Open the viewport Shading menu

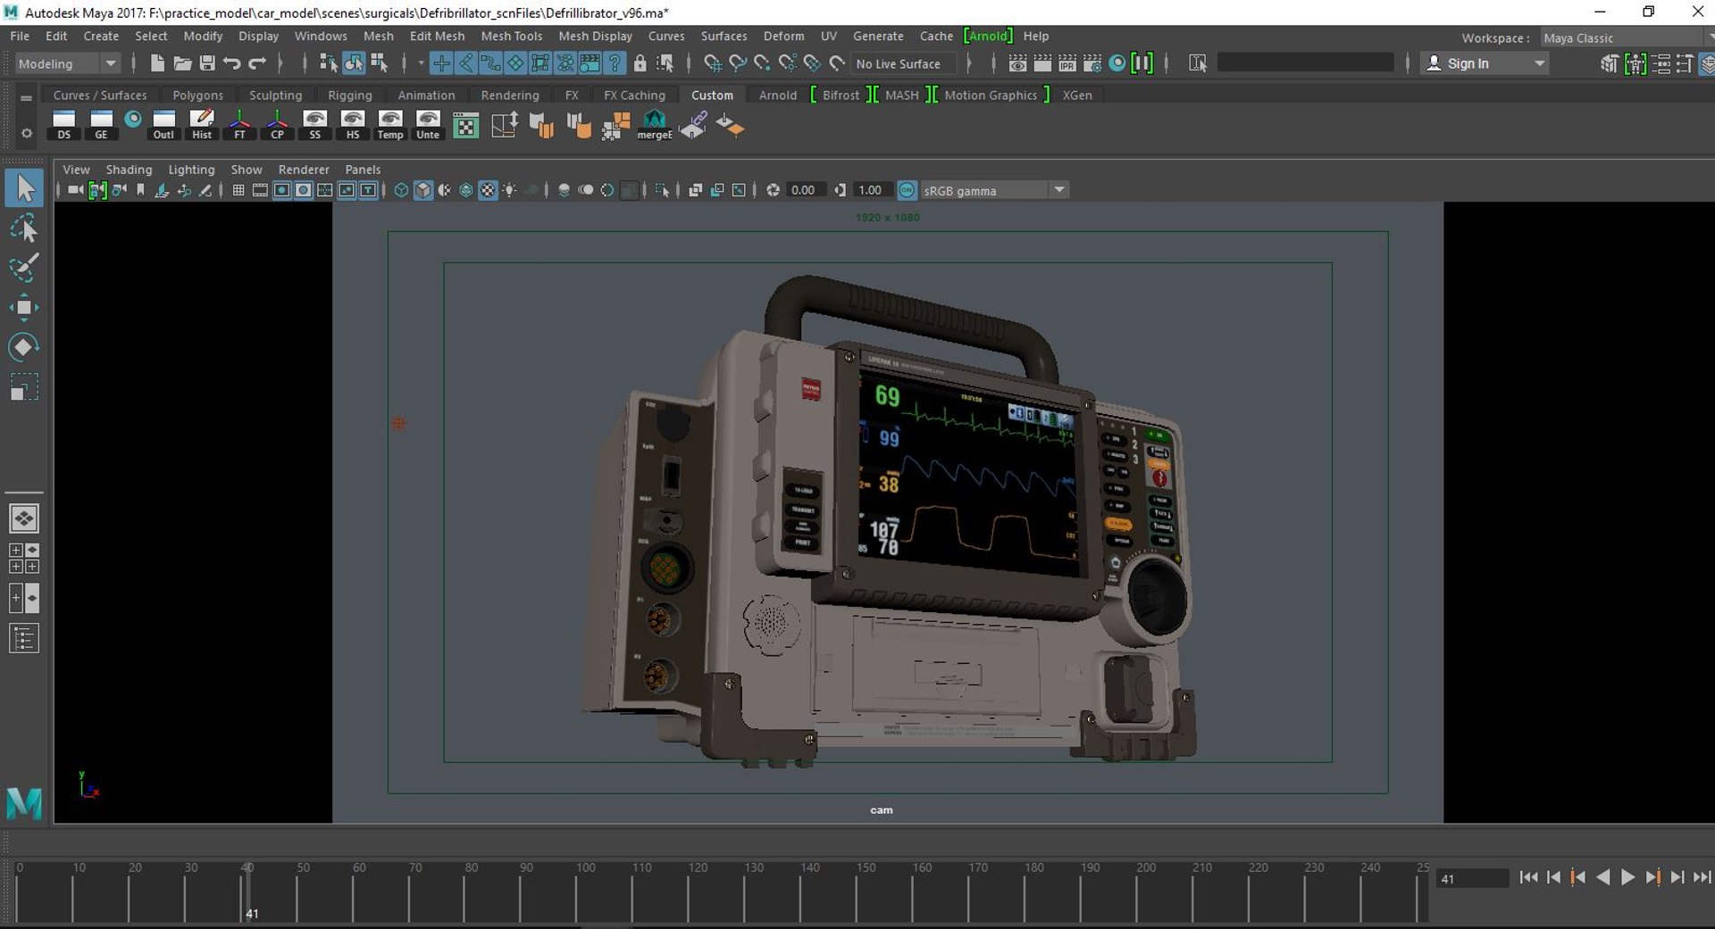129,170
